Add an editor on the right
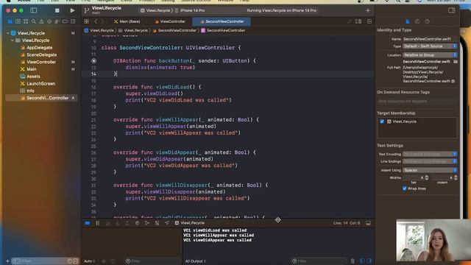471x265 pixels. [369, 21]
